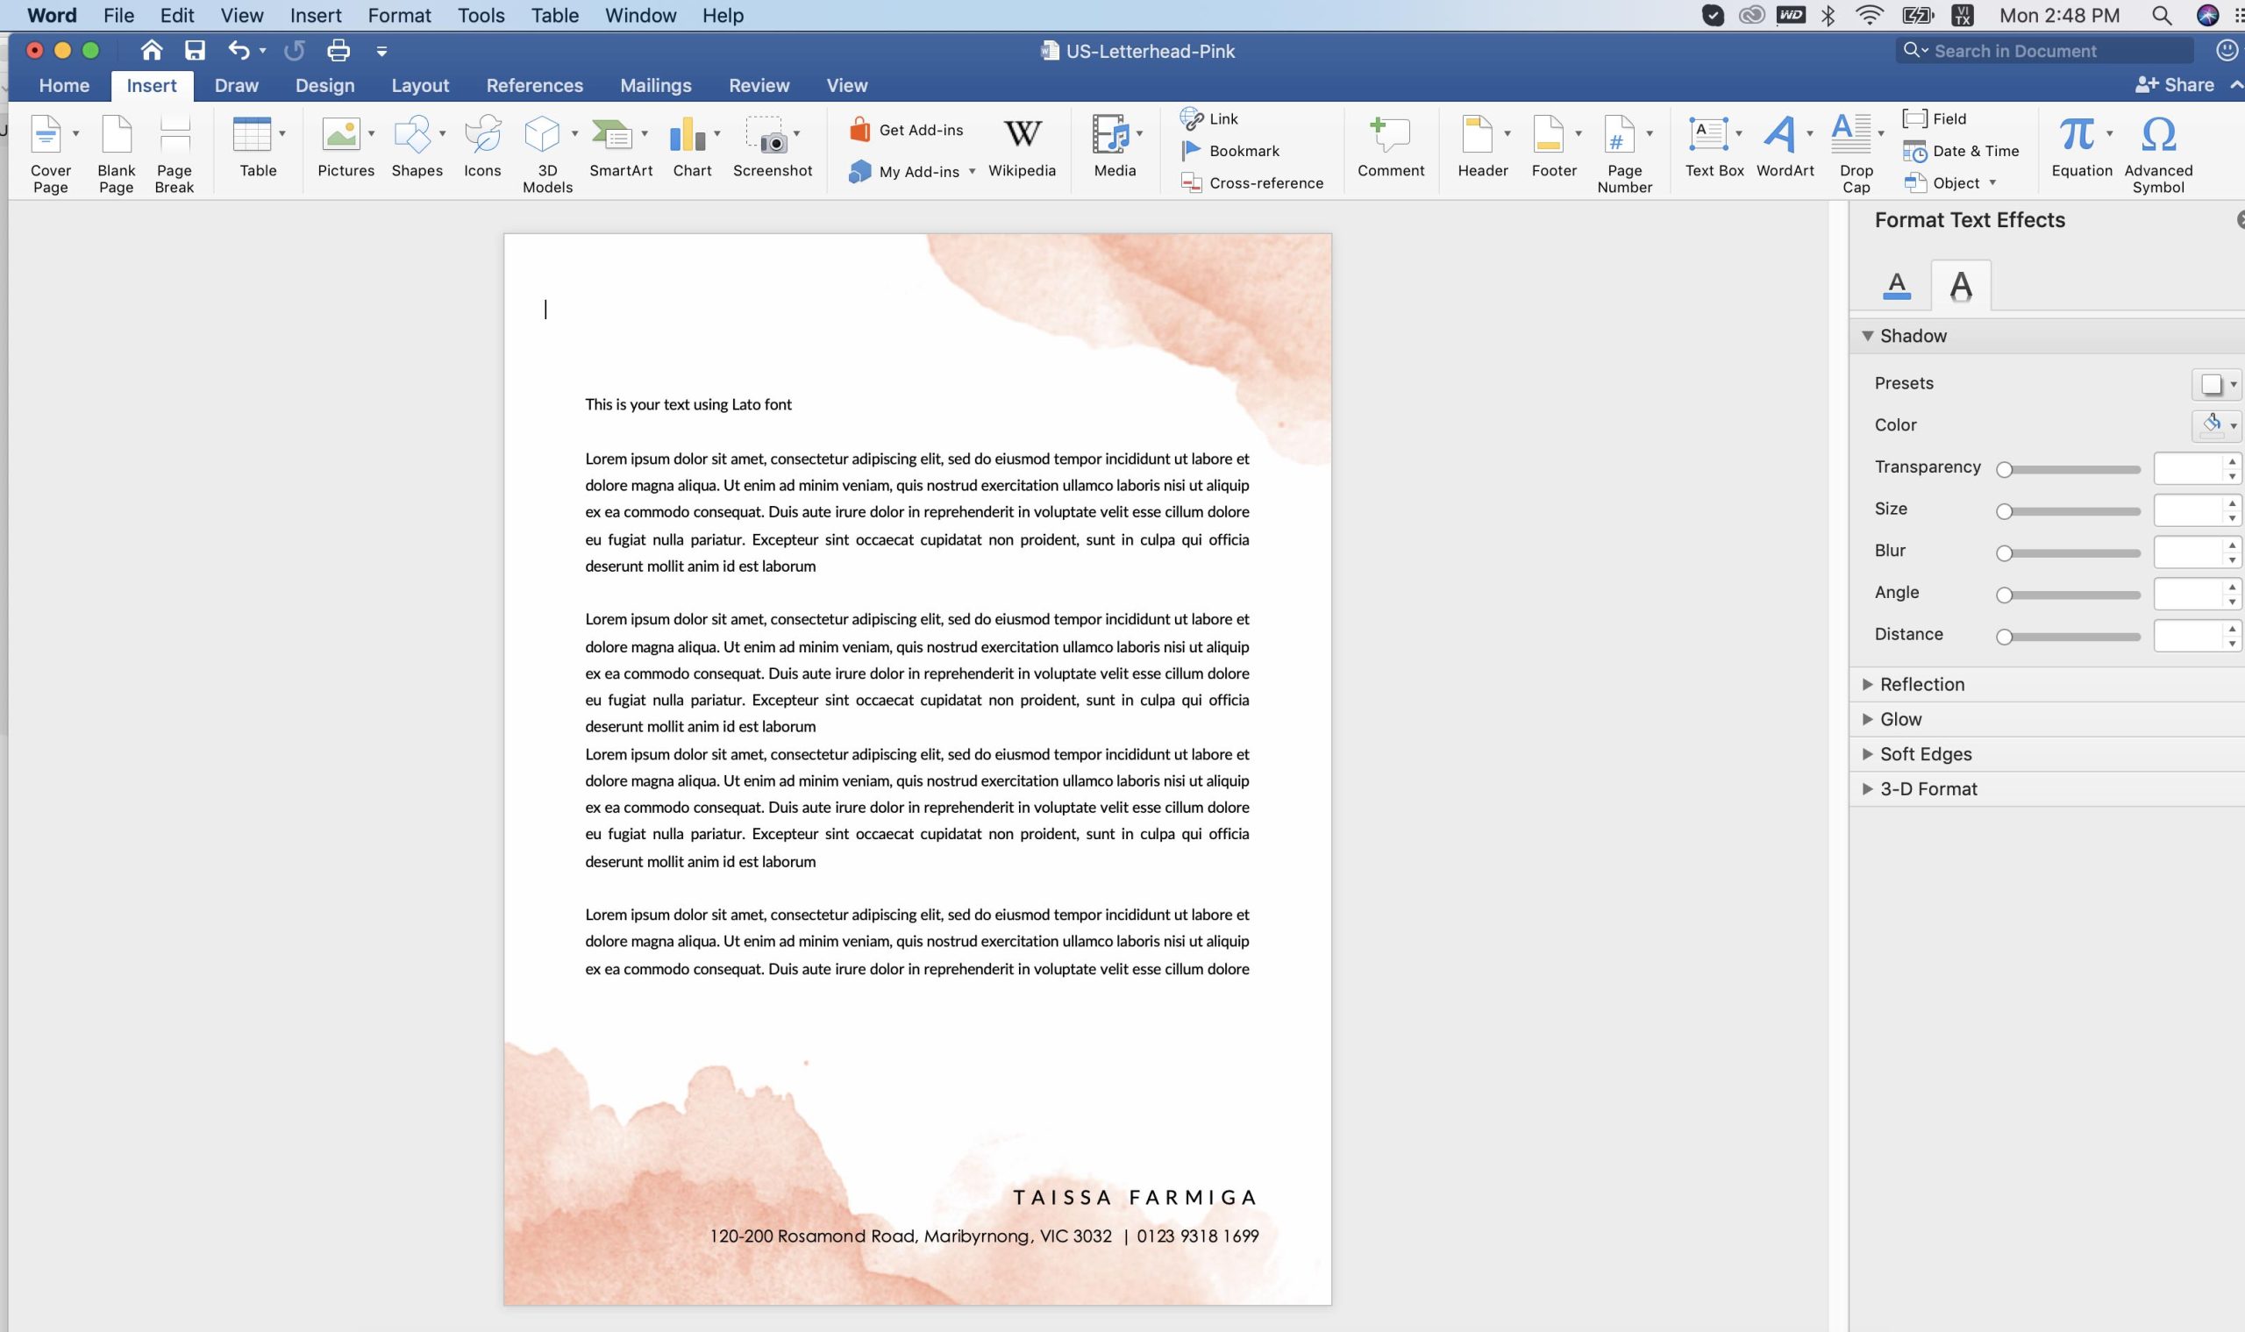The height and width of the screenshot is (1332, 2245).
Task: Open the References ribbon tab
Action: click(534, 85)
